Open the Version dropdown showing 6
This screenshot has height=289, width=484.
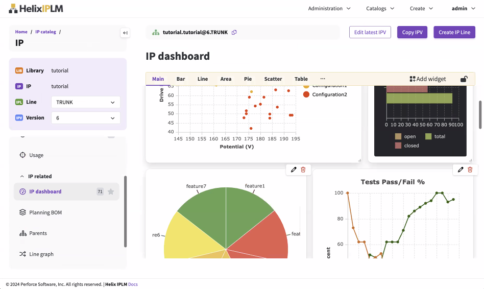tap(85, 118)
